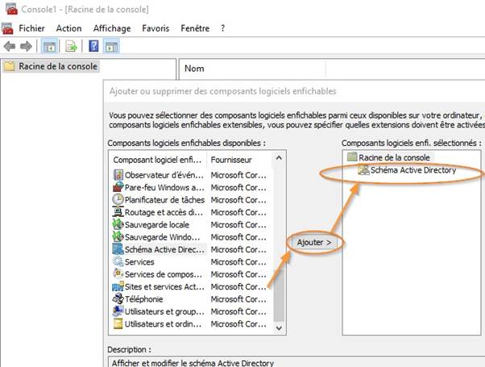Screen dimensions: 485x367
Task: Select the Services row text
Action: click(139, 262)
